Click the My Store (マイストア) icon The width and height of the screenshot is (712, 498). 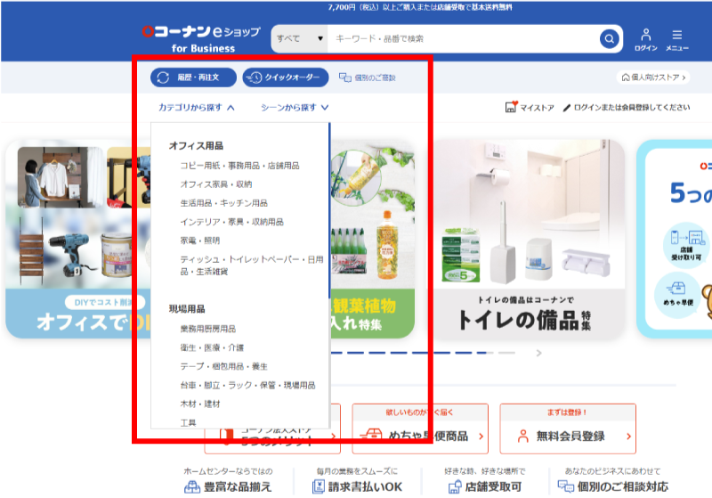512,108
